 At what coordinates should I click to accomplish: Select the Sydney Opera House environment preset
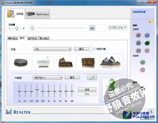[110, 62]
